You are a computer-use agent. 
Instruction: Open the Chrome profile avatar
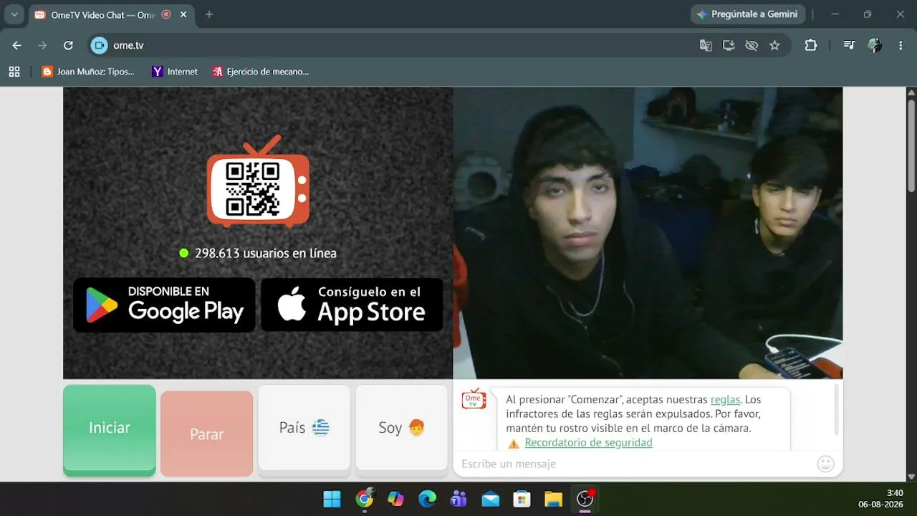coord(875,45)
